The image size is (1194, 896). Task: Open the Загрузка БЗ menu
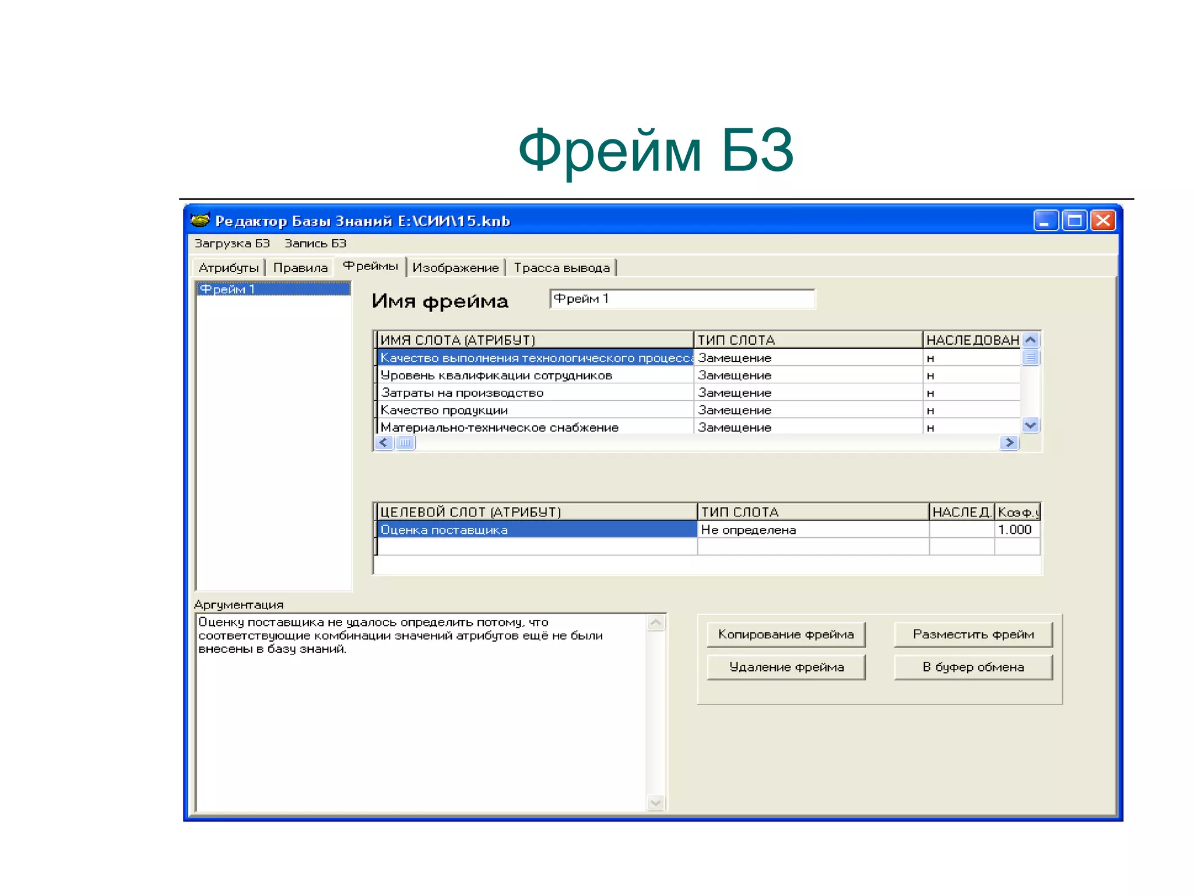point(232,243)
